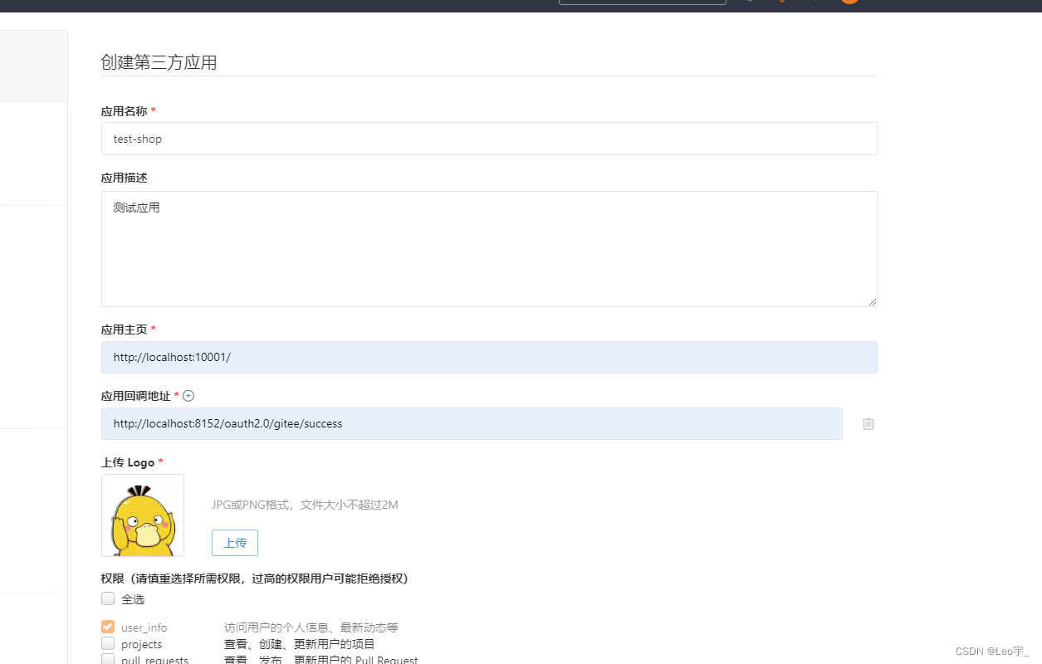Click the 上传 upload button

point(234,543)
